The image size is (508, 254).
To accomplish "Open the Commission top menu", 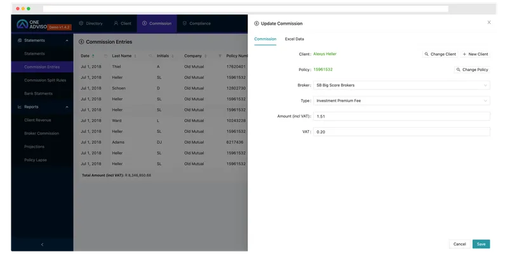I will point(157,23).
